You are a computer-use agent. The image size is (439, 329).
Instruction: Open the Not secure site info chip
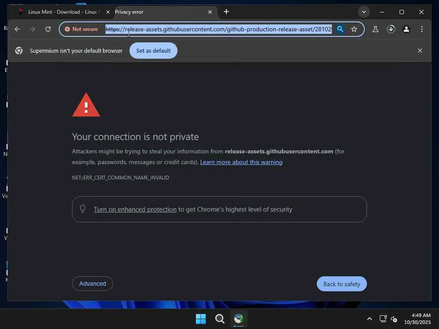(81, 29)
